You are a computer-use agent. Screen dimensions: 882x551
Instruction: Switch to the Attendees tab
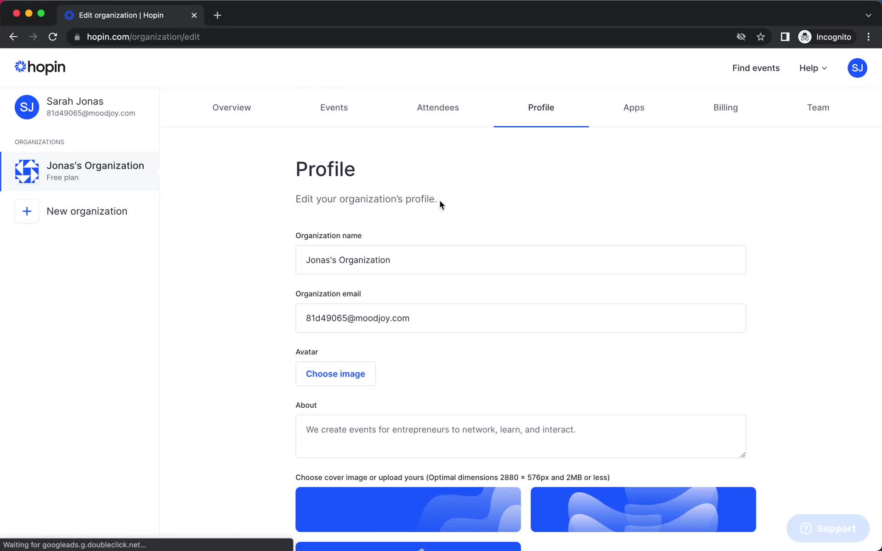click(438, 107)
